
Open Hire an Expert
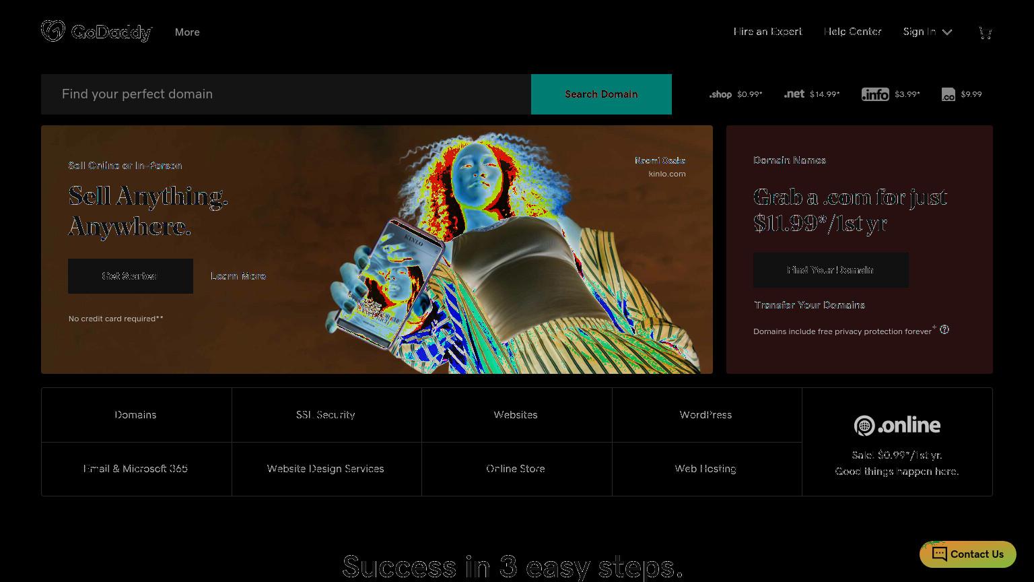tap(767, 32)
